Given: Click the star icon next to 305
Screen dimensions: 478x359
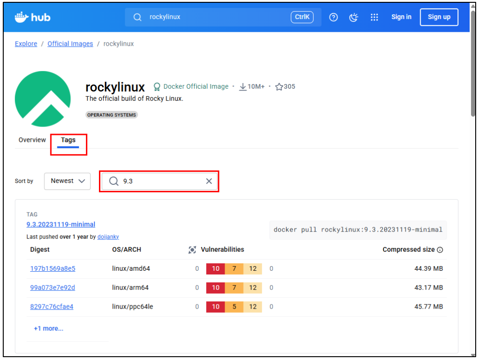Looking at the screenshot, I should [x=279, y=87].
